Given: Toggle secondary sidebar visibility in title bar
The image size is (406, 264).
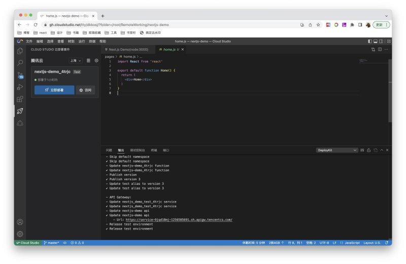Looking at the screenshot, I should click(381, 41).
